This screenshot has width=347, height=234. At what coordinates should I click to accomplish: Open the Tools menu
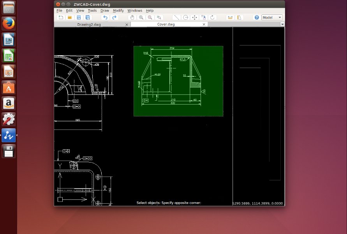point(92,10)
